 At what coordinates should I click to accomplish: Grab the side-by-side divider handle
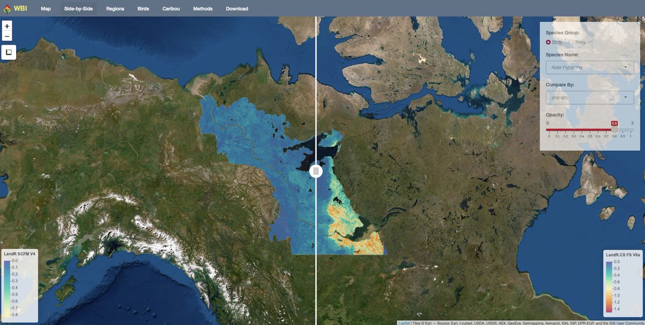click(316, 171)
